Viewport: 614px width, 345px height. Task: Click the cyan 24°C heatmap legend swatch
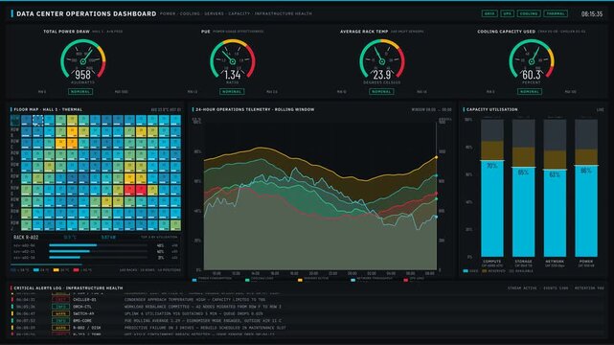(36, 270)
